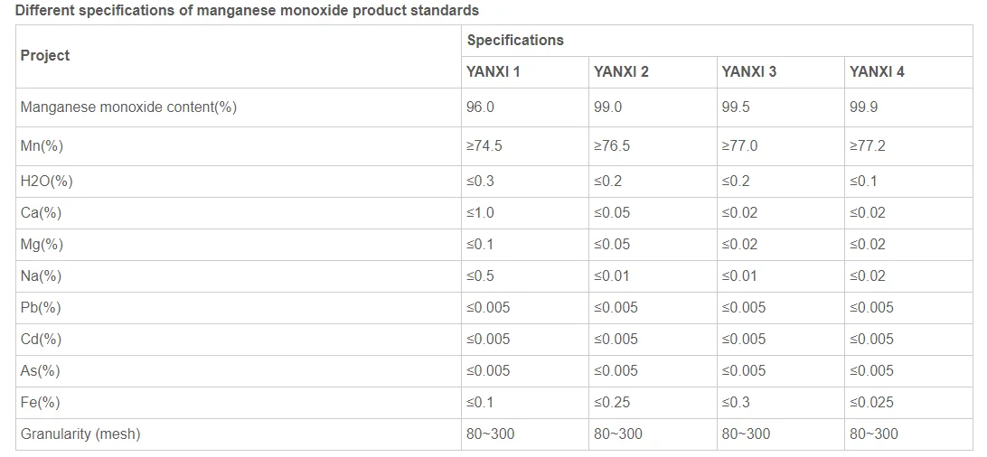Click the Ca(%) row label
Image resolution: width=987 pixels, height=457 pixels.
pos(41,213)
